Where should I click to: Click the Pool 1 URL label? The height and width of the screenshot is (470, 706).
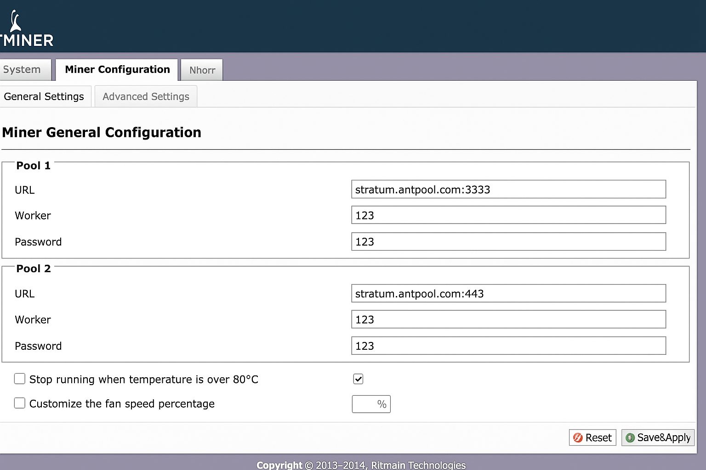coord(24,190)
